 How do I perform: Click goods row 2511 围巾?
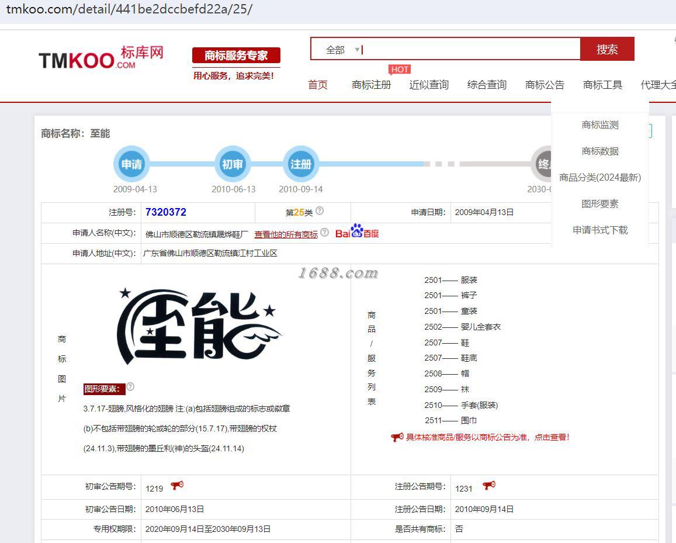click(x=450, y=420)
